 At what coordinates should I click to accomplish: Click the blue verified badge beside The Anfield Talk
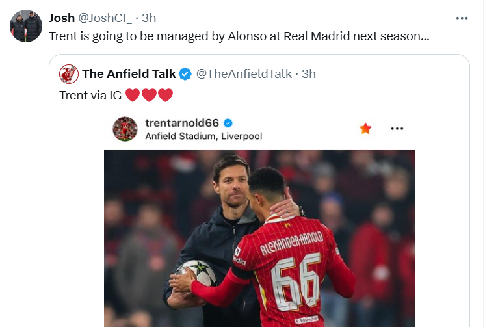click(x=185, y=74)
